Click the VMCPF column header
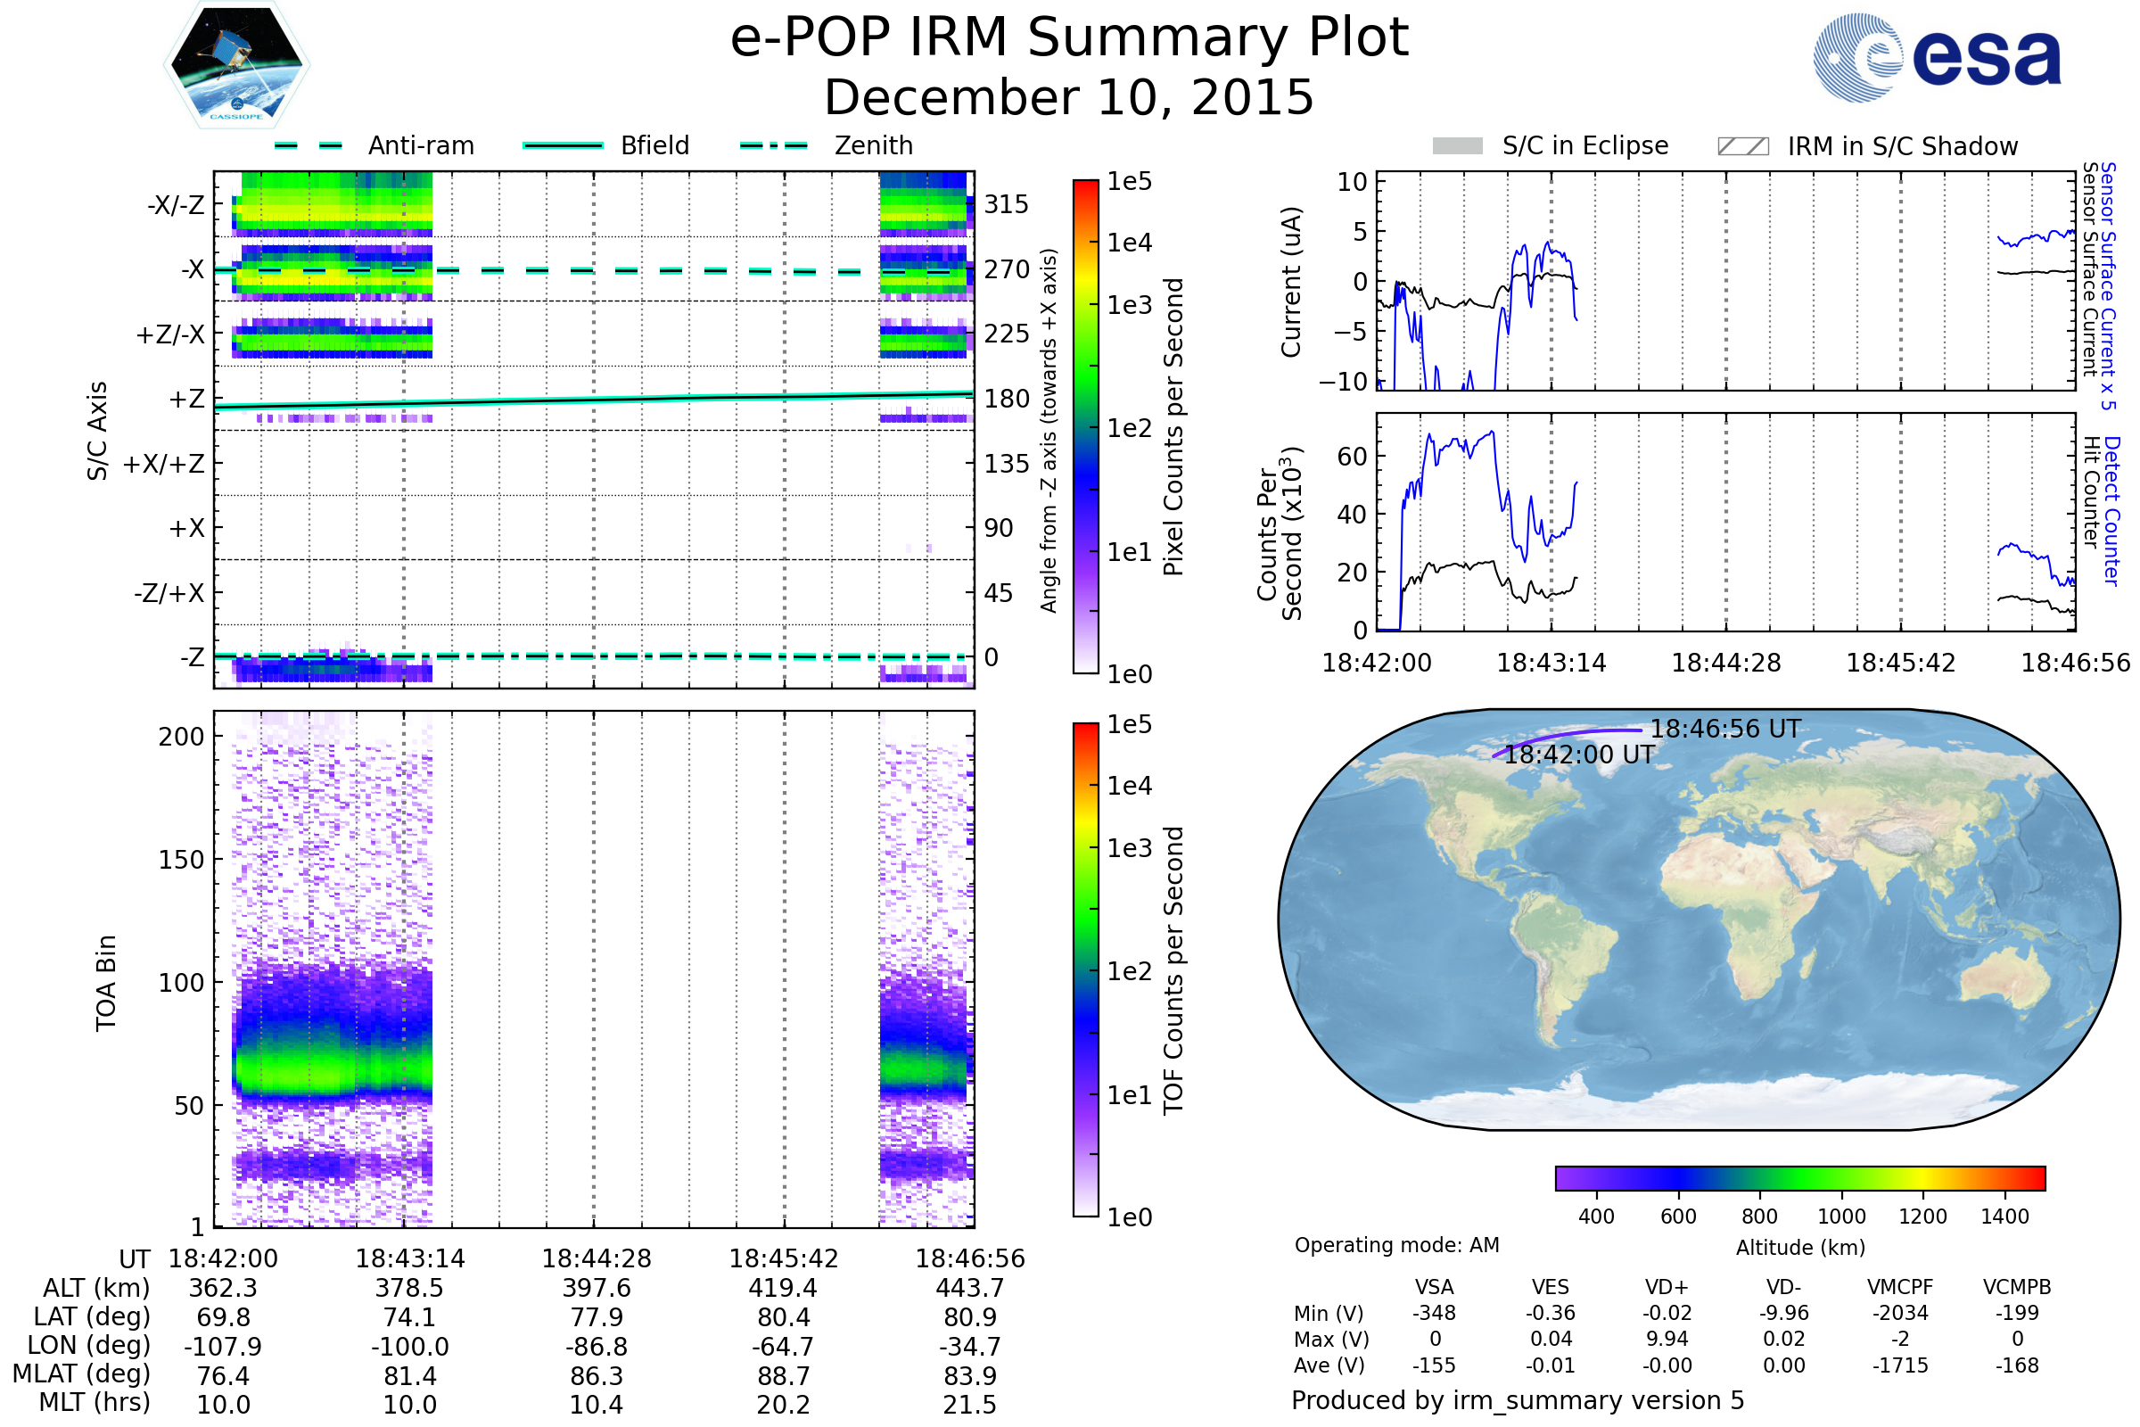 1899,1287
